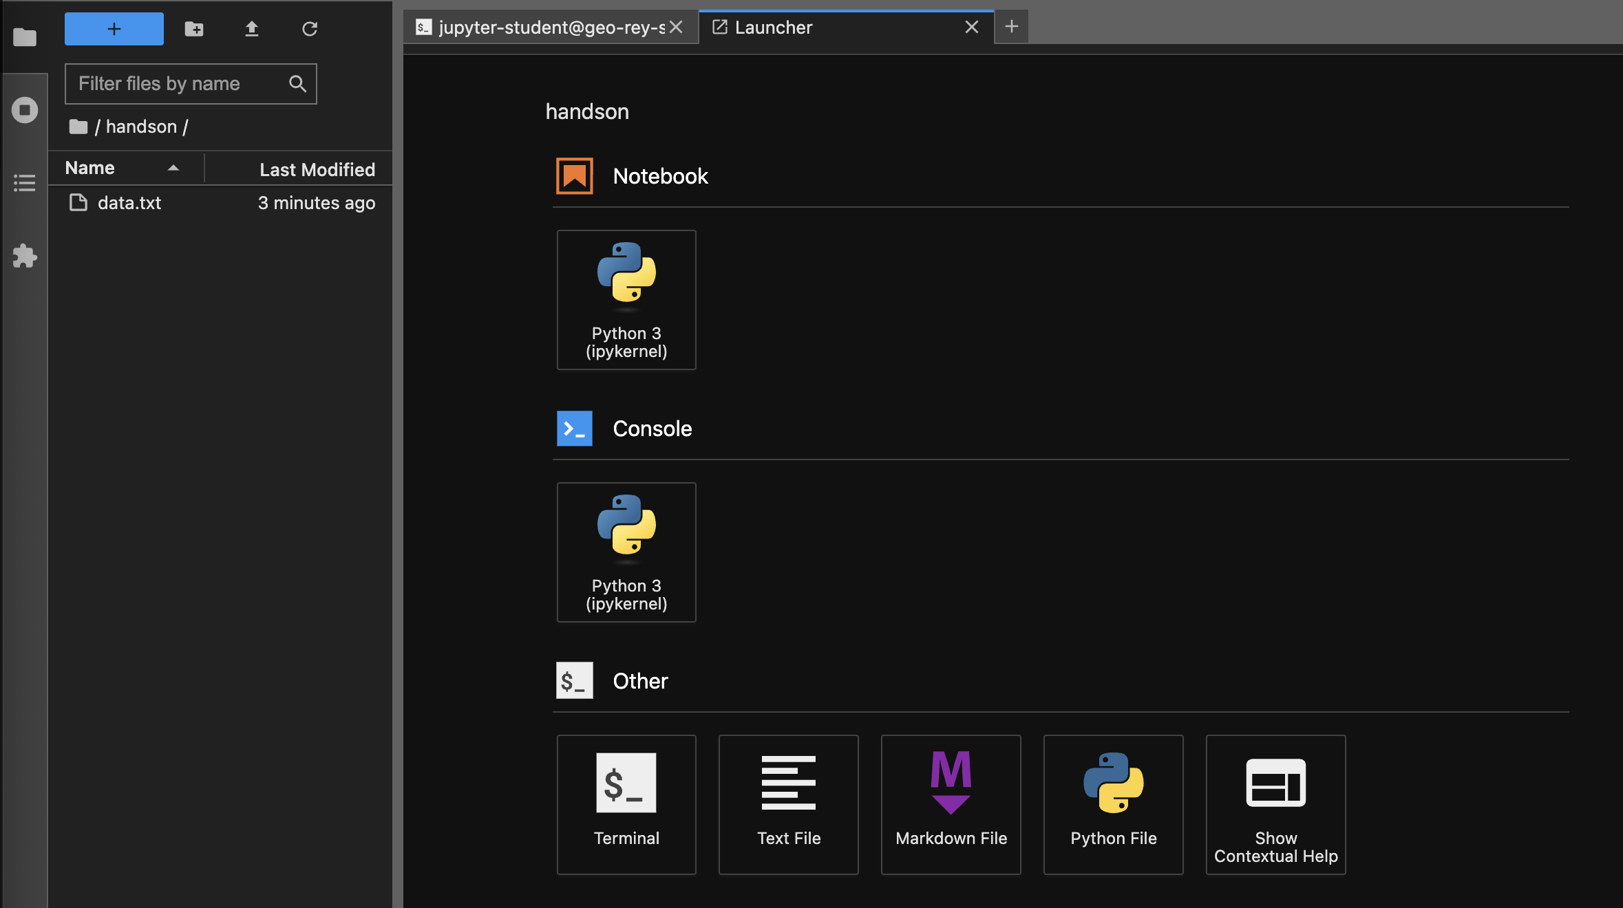Open a Python 3 console
Screen dimensions: 1623x908
626,552
